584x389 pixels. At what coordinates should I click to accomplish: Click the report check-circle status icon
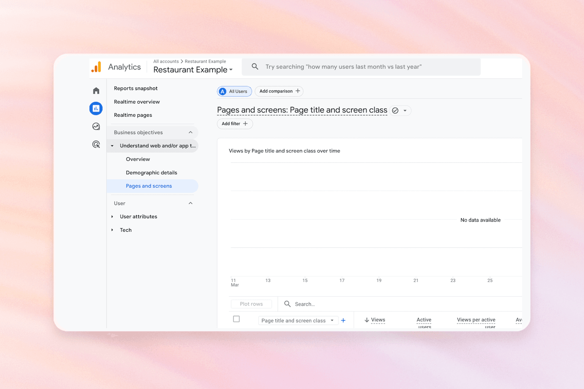click(x=395, y=110)
